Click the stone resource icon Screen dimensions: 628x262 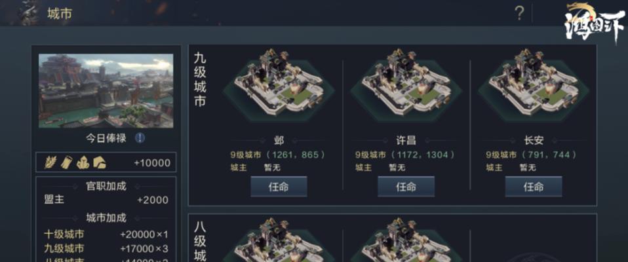pyautogui.click(x=100, y=162)
